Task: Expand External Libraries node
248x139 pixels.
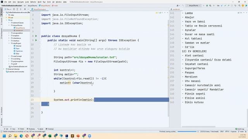Action: (x=4, y=69)
